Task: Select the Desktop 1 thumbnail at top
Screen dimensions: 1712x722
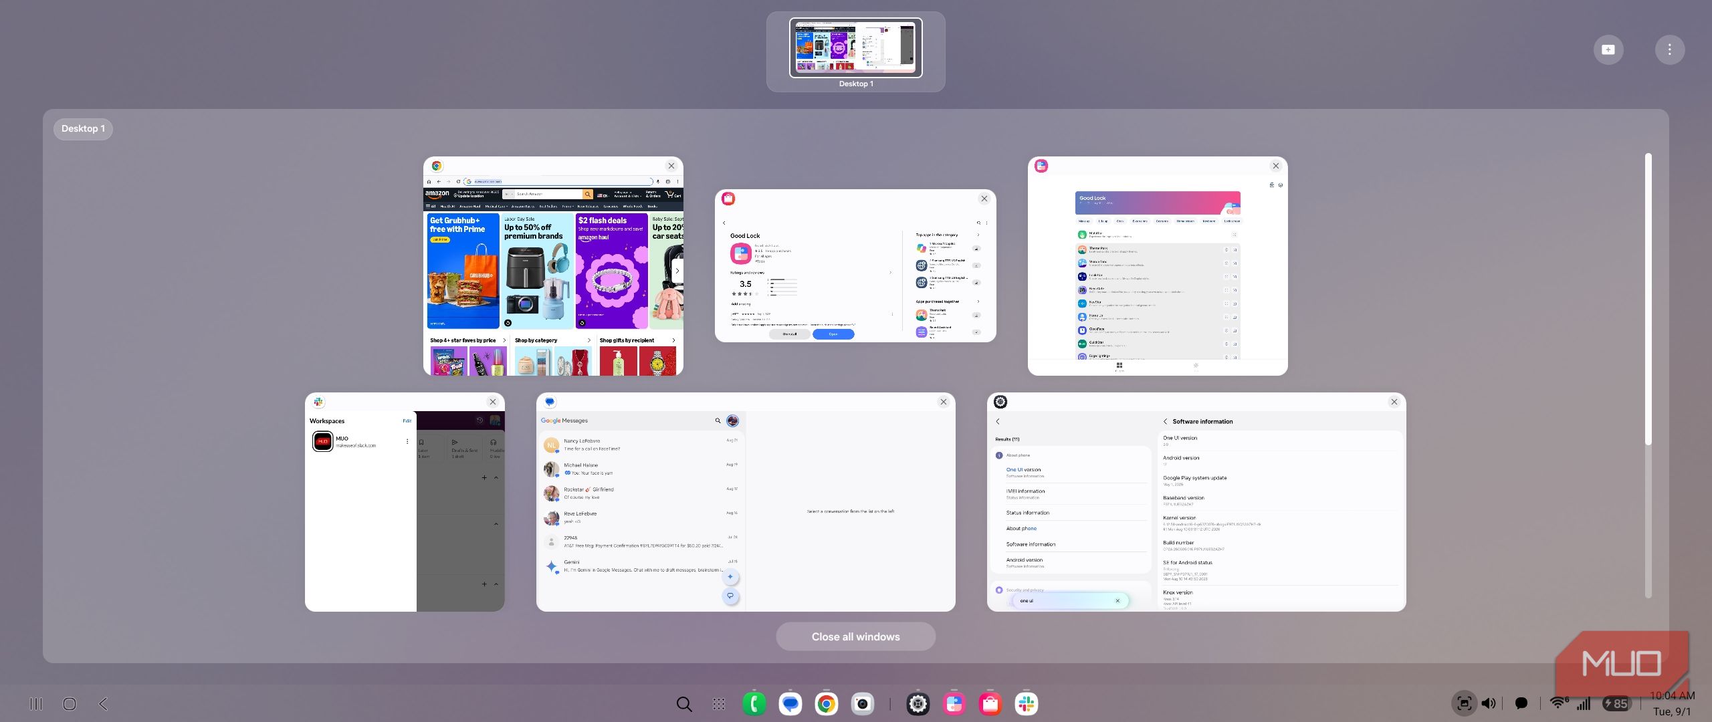Action: 856,48
